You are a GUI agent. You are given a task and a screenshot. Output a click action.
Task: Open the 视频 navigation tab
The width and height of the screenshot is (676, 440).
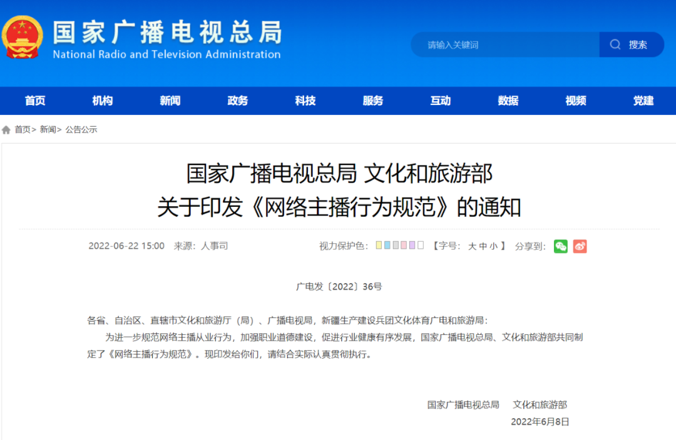[576, 101]
